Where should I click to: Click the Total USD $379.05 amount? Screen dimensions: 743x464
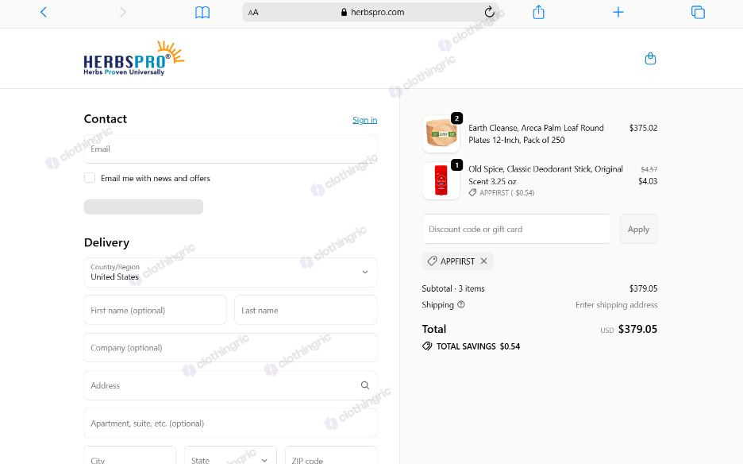pyautogui.click(x=629, y=329)
